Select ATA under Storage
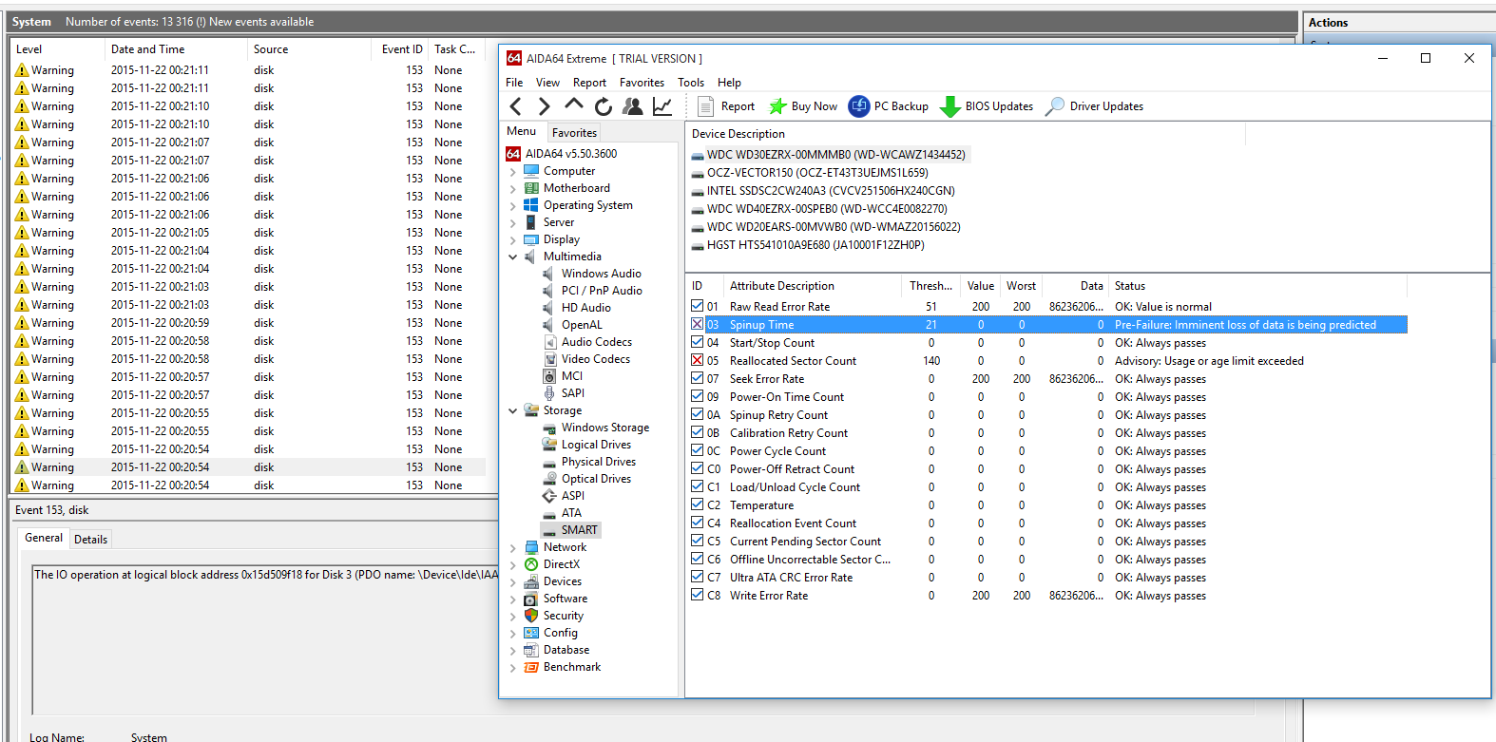The height and width of the screenshot is (742, 1496). point(571,513)
